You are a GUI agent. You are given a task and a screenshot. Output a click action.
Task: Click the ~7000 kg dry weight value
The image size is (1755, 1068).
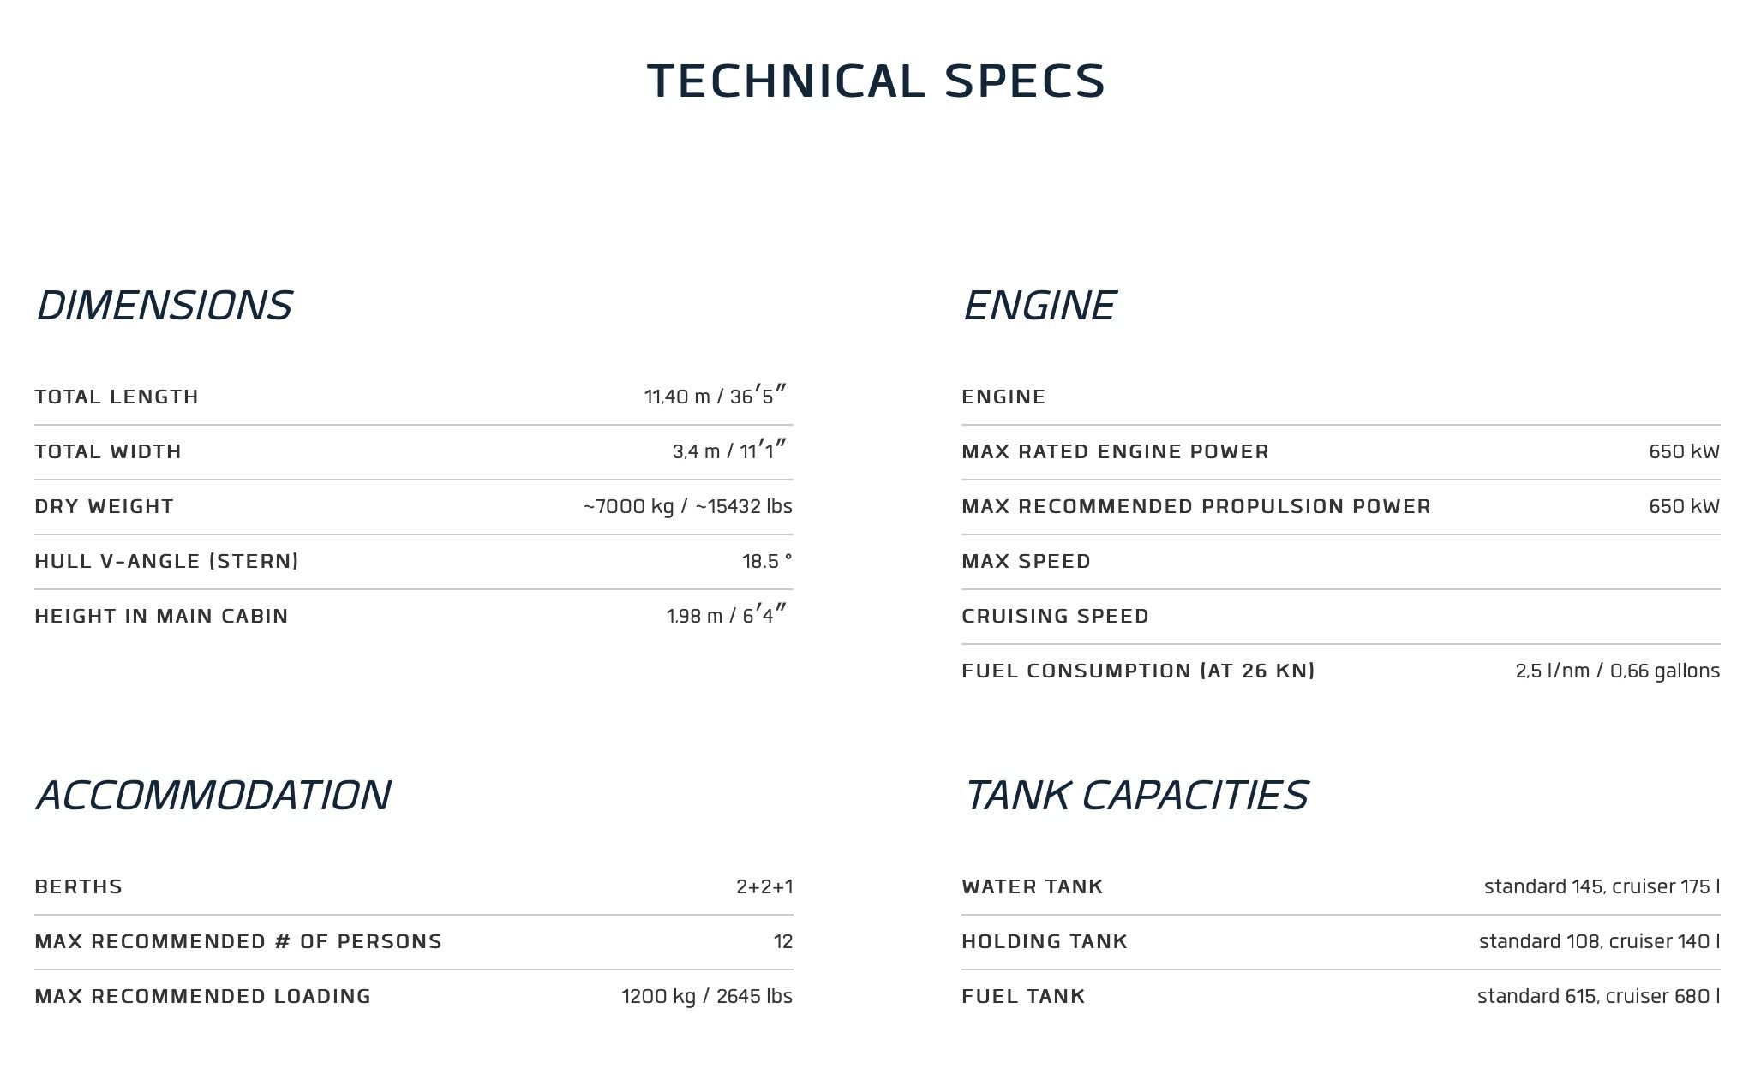click(687, 507)
